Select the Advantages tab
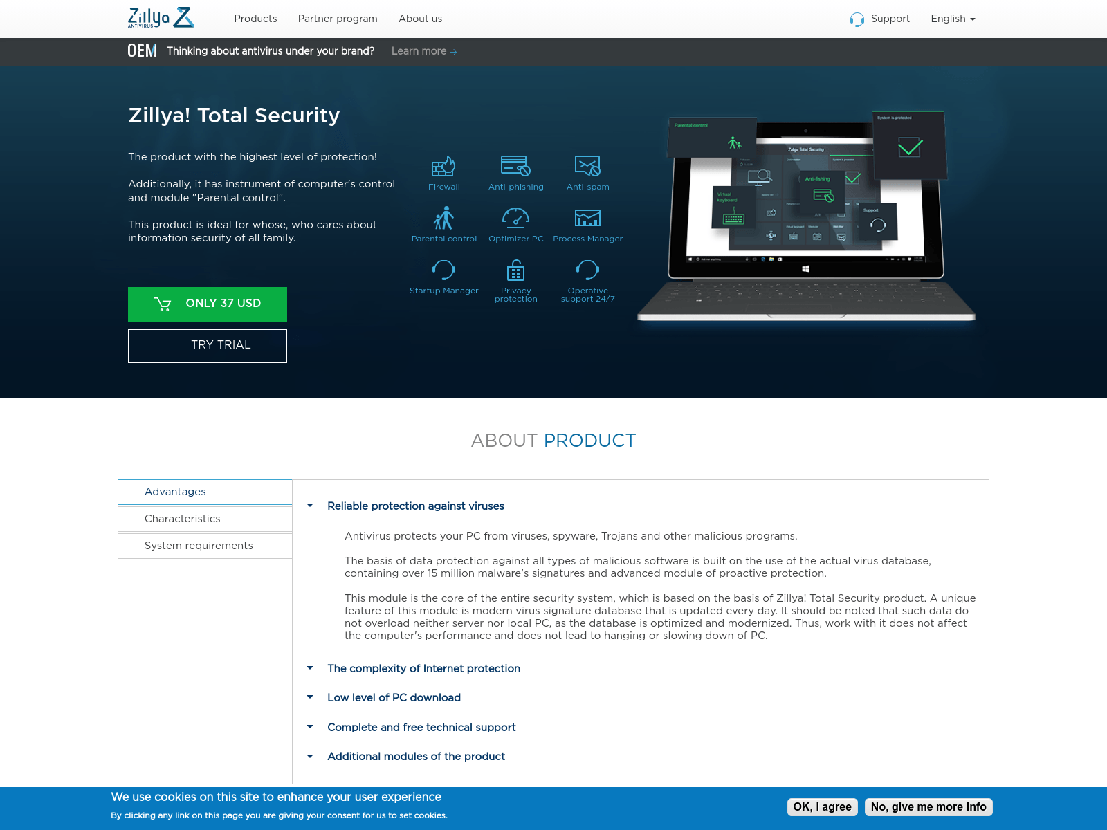Image resolution: width=1107 pixels, height=830 pixels. click(x=205, y=492)
